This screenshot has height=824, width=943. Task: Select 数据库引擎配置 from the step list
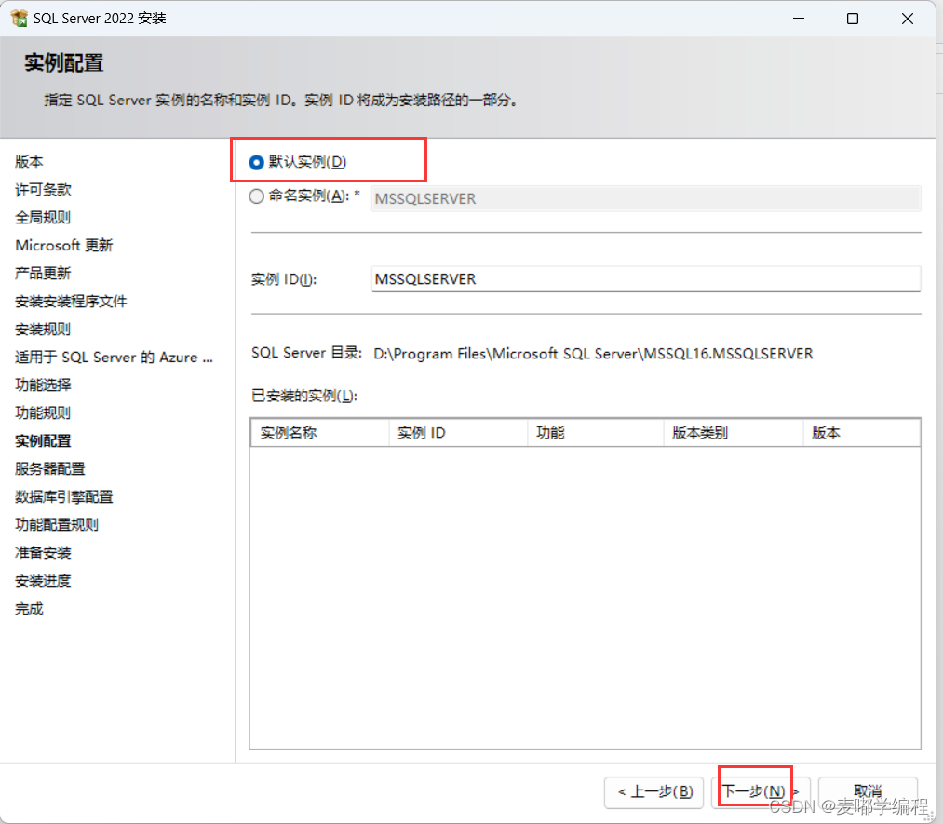click(x=63, y=496)
